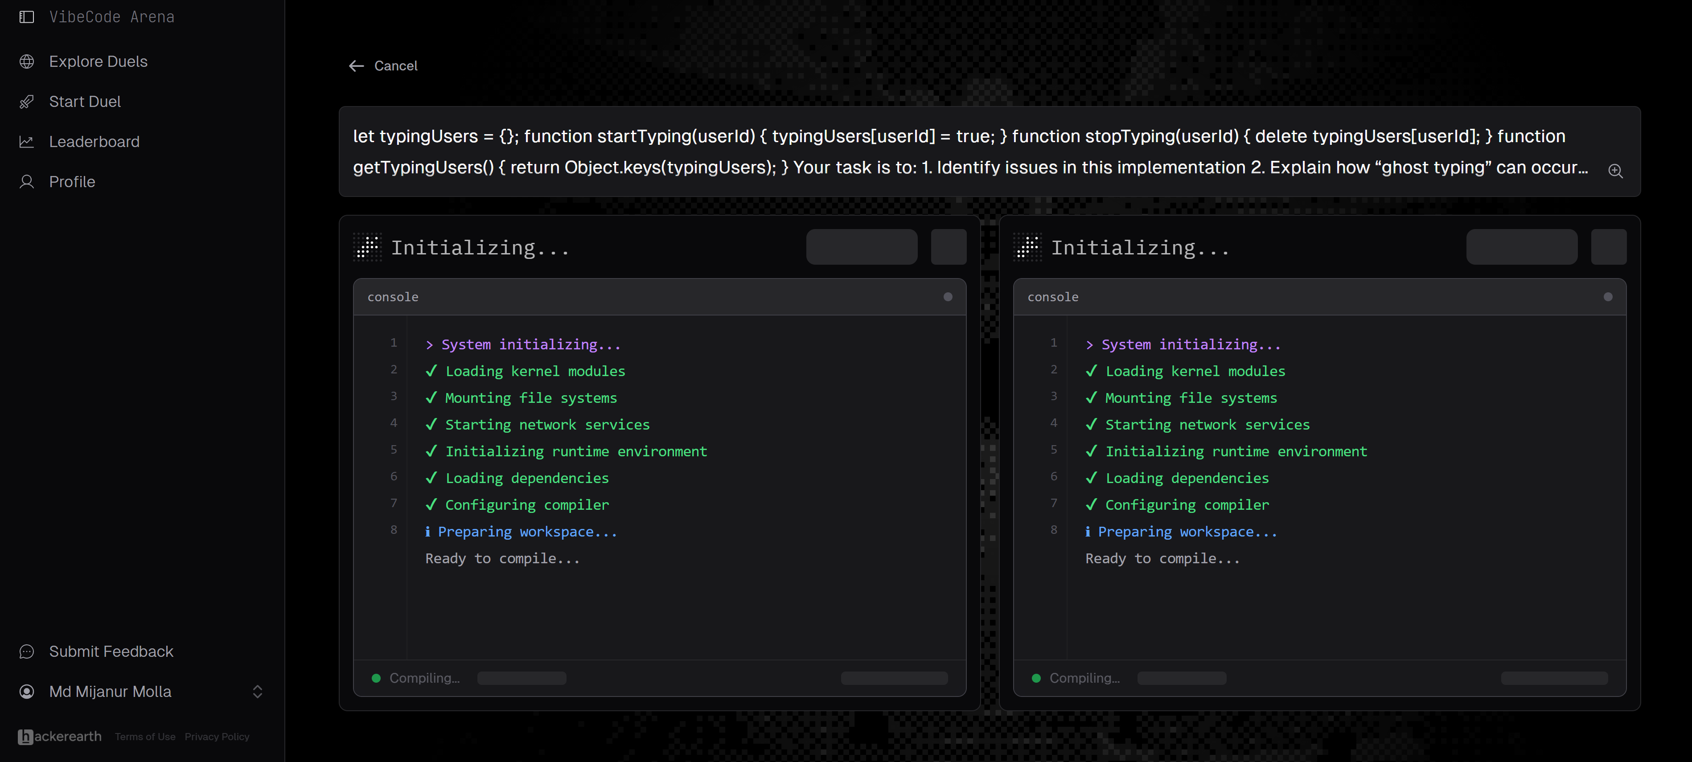
Task: Click the status dot in right console header
Action: pyautogui.click(x=1608, y=297)
